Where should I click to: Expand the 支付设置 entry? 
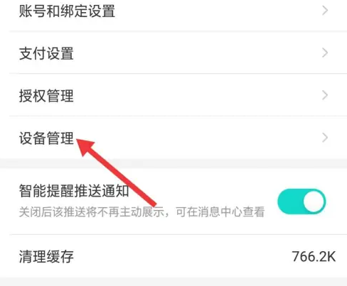(x=173, y=53)
